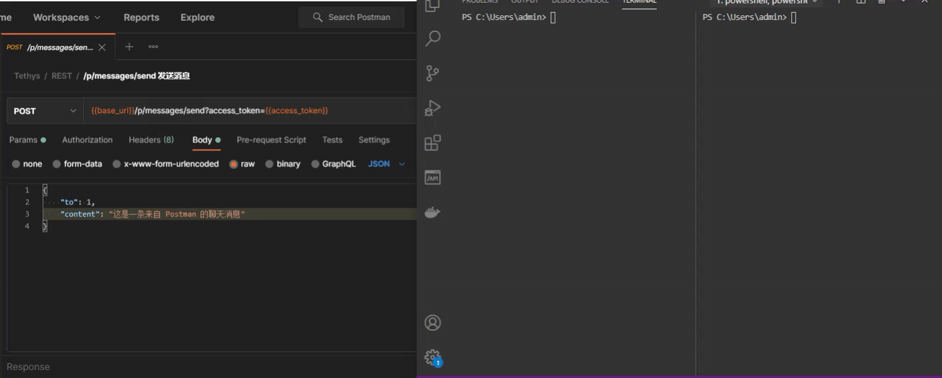Open Manage gear icon with update badge
The height and width of the screenshot is (378, 942).
433,357
